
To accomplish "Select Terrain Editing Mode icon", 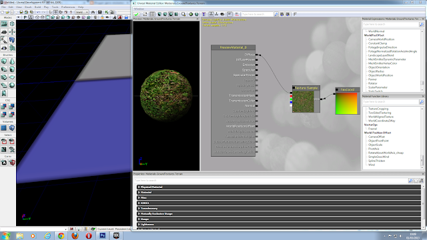I will pyautogui.click(x=4, y=32).
